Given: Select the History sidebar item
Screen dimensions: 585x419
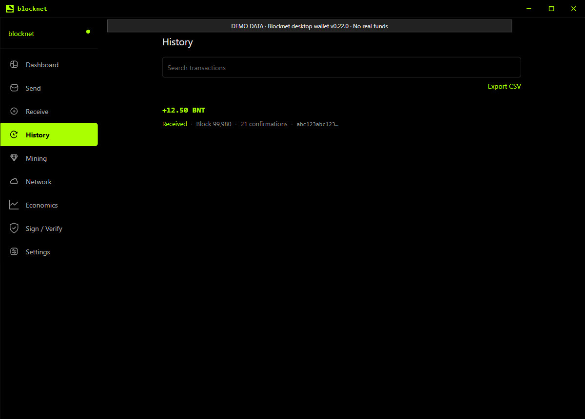Looking at the screenshot, I should click(x=49, y=135).
